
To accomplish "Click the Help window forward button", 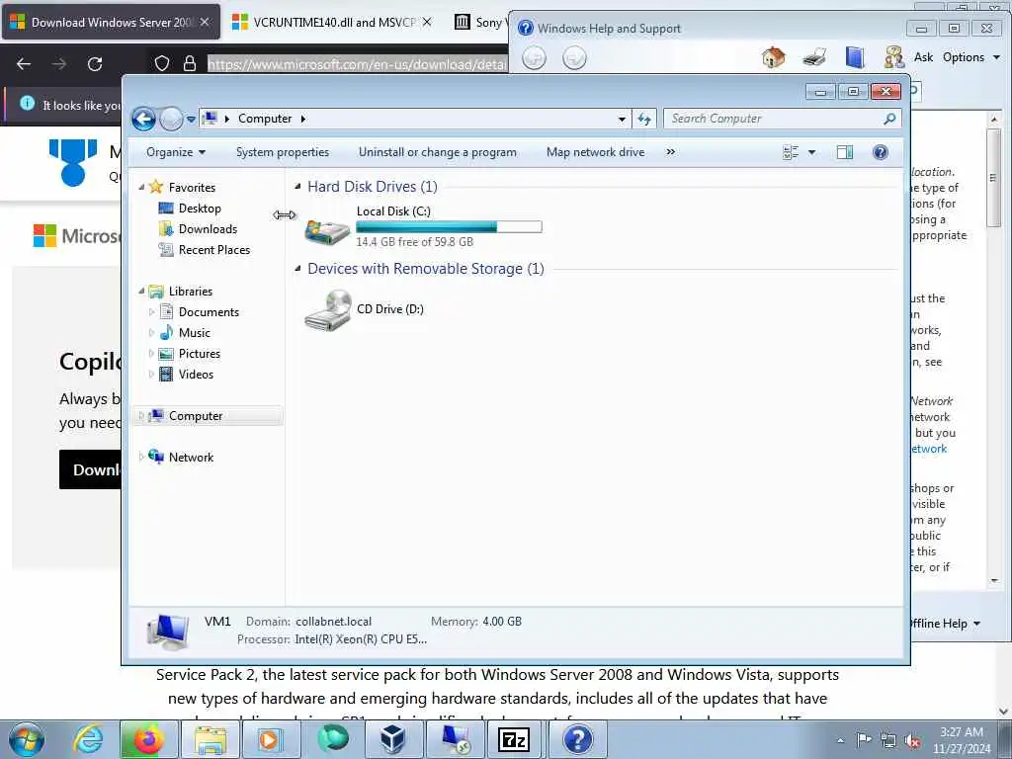I will (x=574, y=58).
